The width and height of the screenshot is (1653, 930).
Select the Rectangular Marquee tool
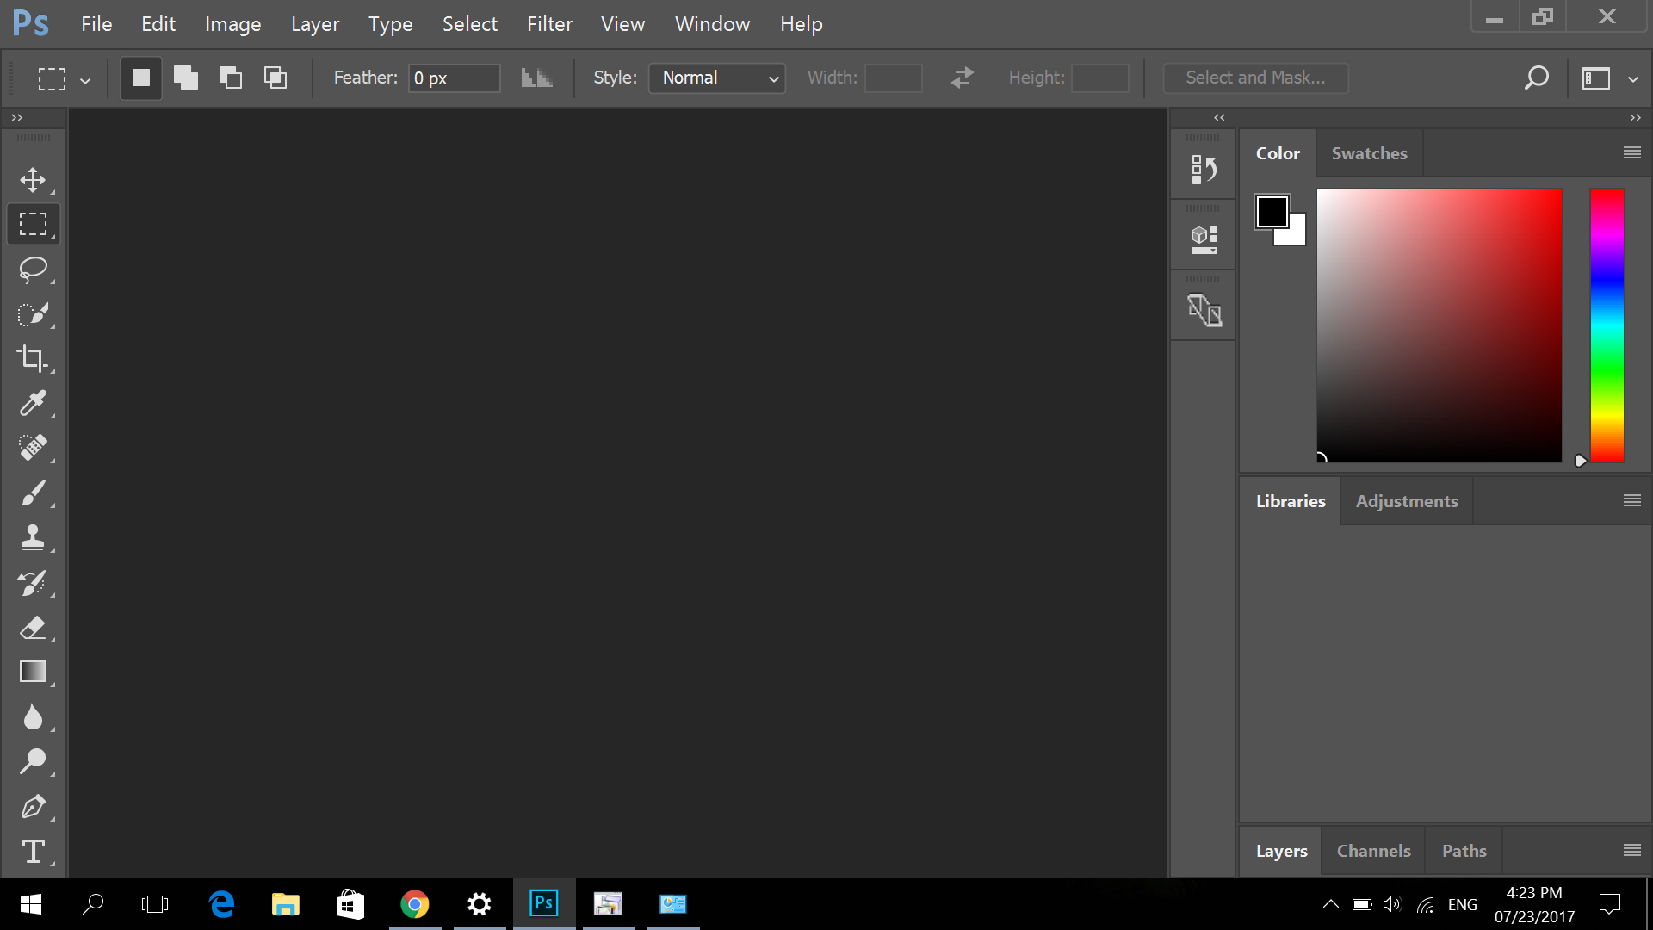pos(33,224)
